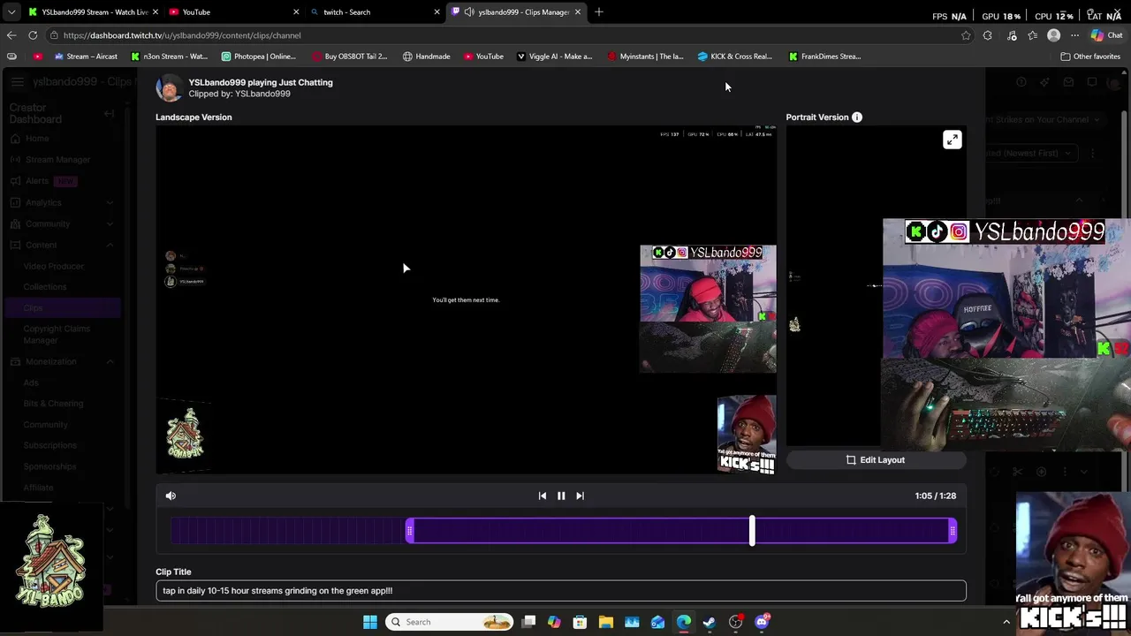Click the white playhead on the clip timeline

click(x=752, y=530)
